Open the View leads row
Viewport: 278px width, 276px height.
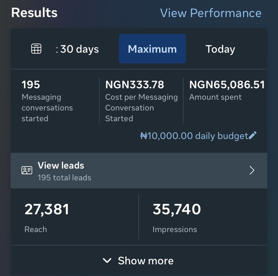(139, 170)
